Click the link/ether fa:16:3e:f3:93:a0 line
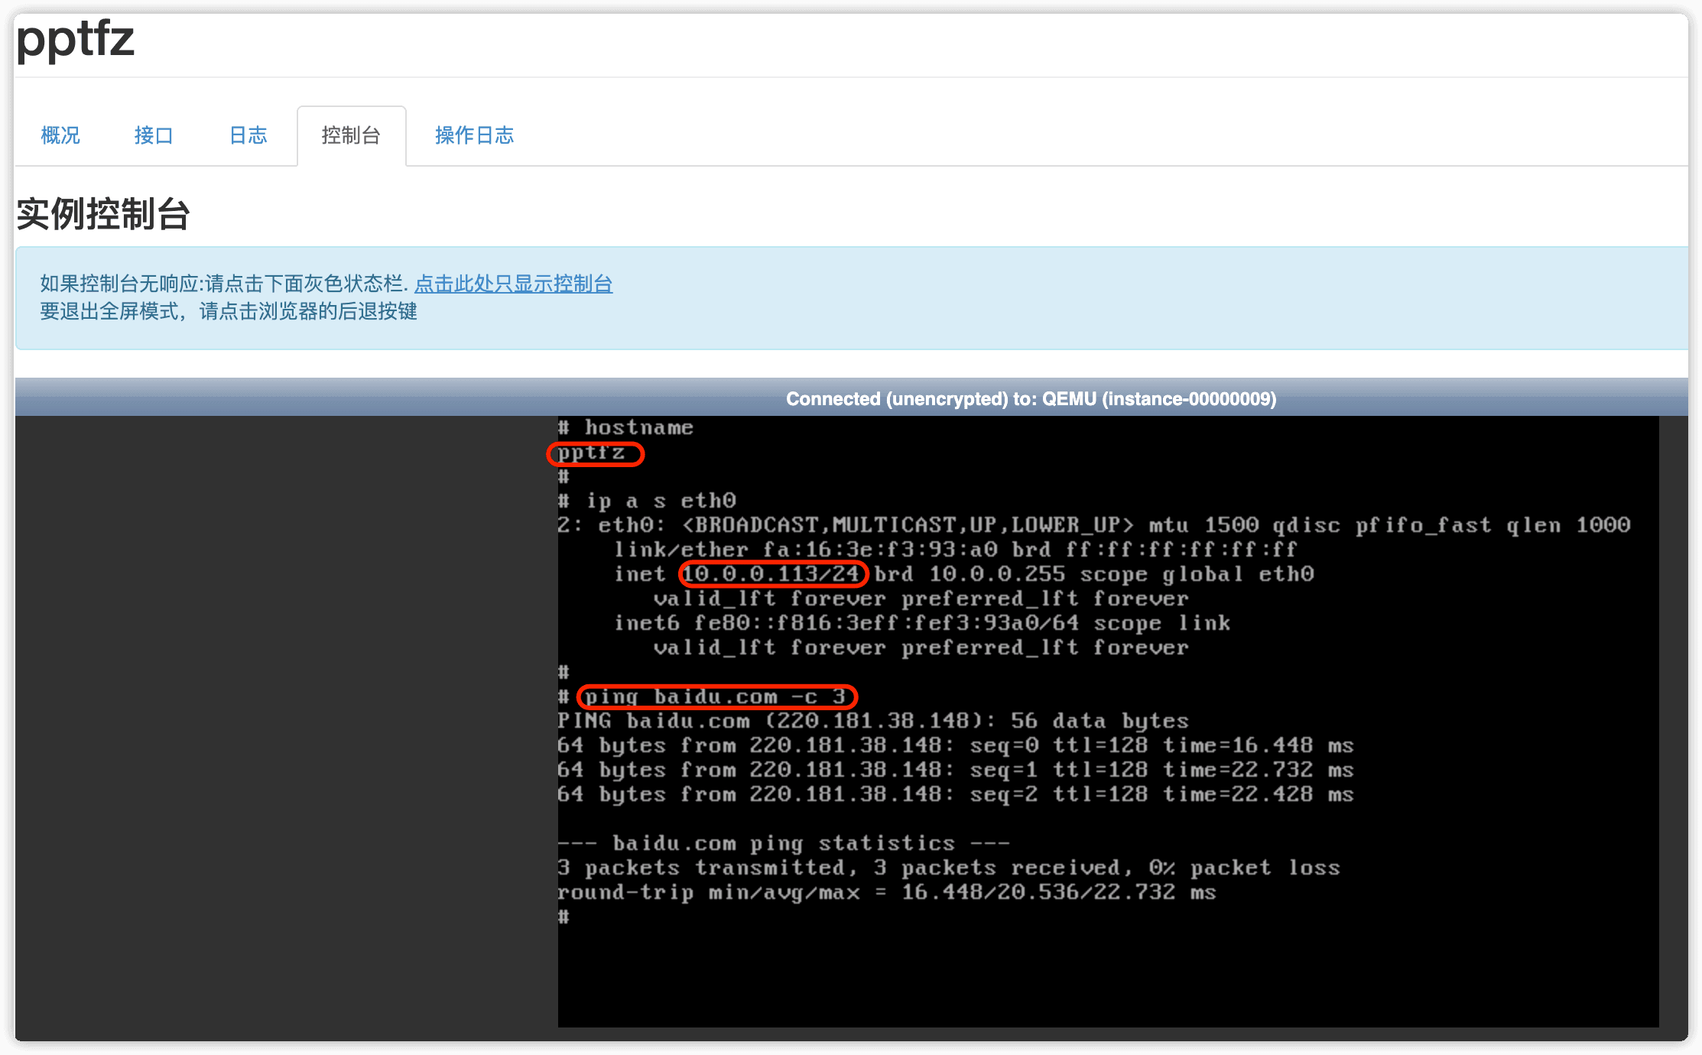Image resolution: width=1702 pixels, height=1055 pixels. pyautogui.click(x=956, y=549)
